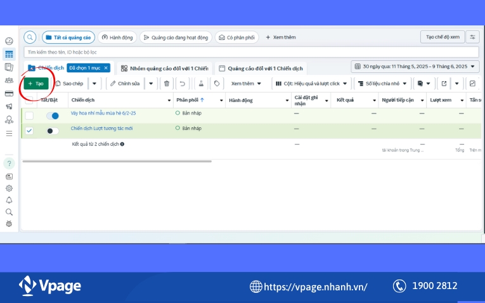This screenshot has height=303, width=485.
Task: Uncheck the Chiến dịch Lượt tương tác mới checkbox
Action: point(29,131)
